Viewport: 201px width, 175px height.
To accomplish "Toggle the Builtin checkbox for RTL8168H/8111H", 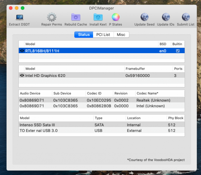I will [178, 51].
